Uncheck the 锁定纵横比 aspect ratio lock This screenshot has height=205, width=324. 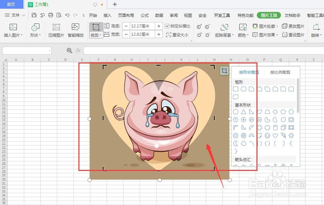pyautogui.click(x=168, y=26)
